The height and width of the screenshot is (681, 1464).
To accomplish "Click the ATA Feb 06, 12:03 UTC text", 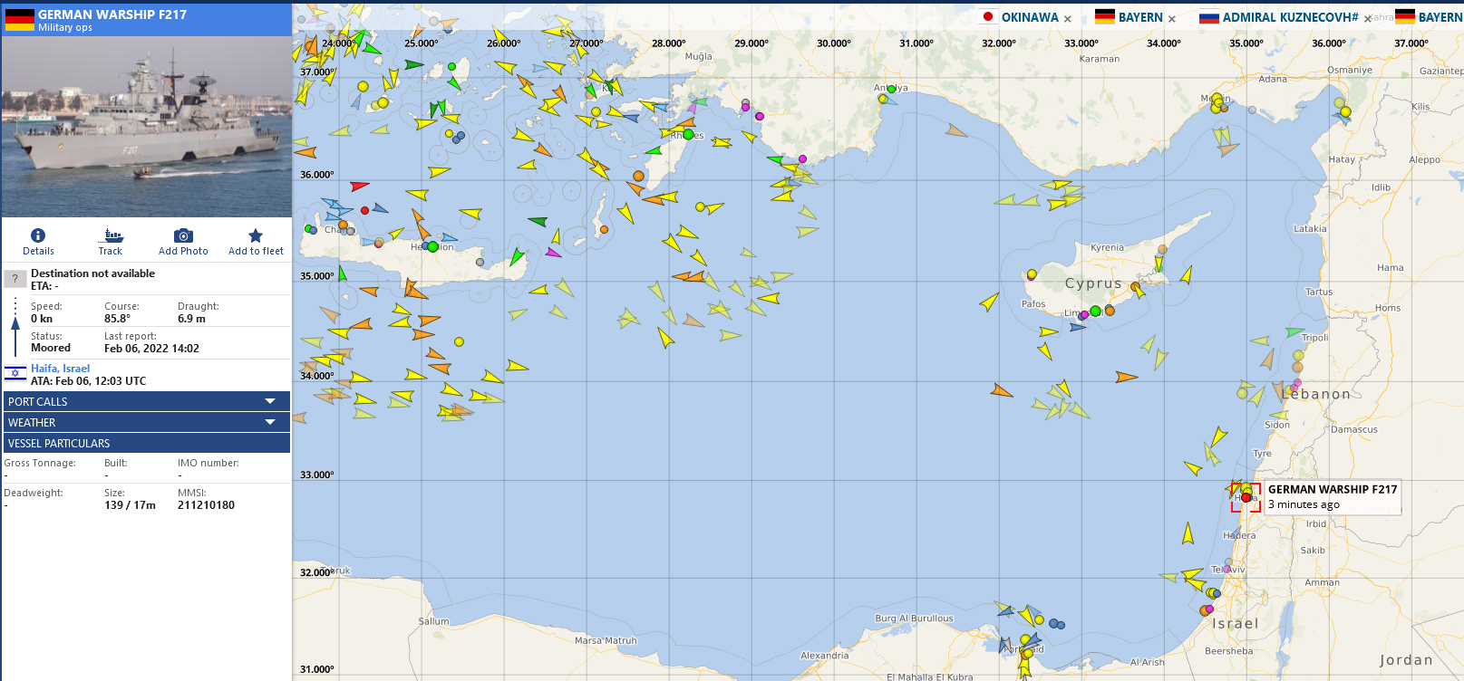I will point(88,381).
